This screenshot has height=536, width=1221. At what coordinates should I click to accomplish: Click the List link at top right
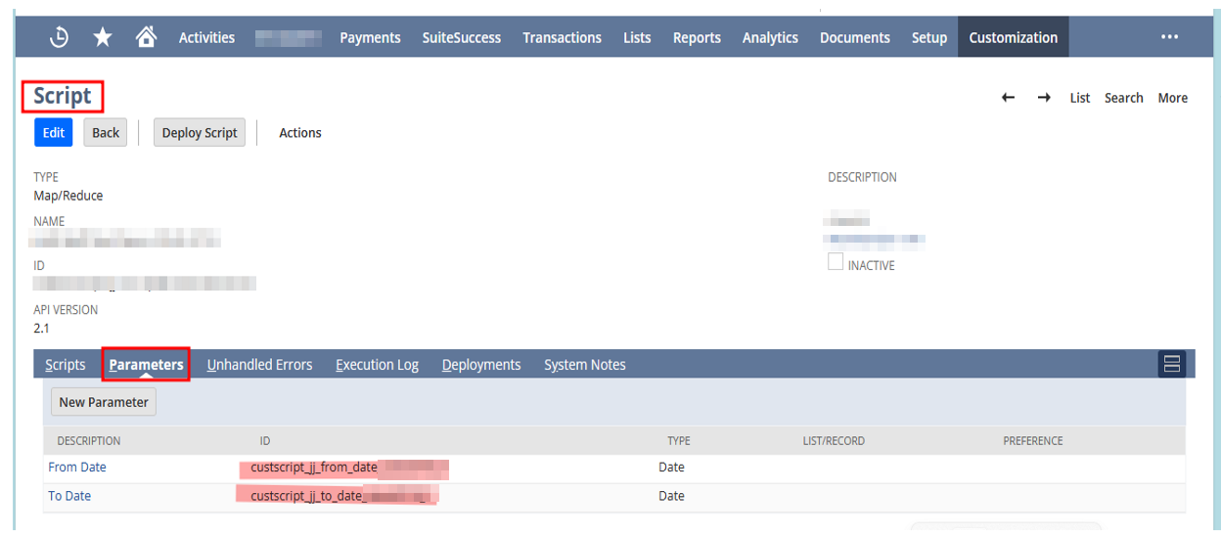coord(1079,98)
